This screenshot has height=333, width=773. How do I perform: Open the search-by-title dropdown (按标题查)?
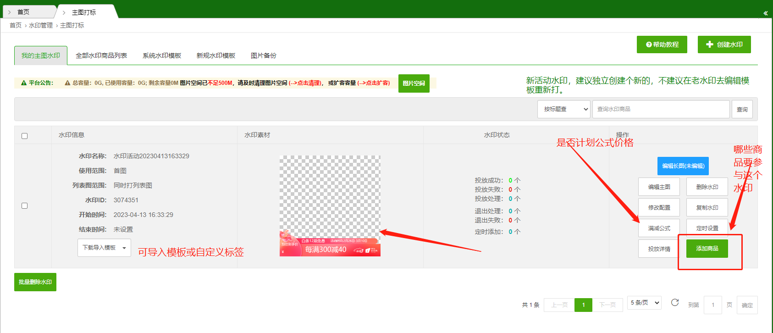point(563,109)
